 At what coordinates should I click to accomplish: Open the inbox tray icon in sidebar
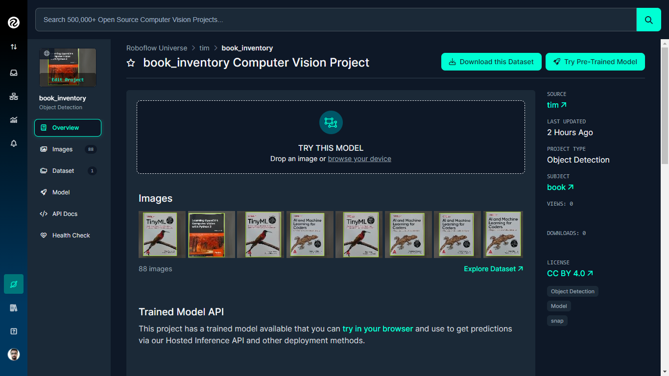click(14, 73)
